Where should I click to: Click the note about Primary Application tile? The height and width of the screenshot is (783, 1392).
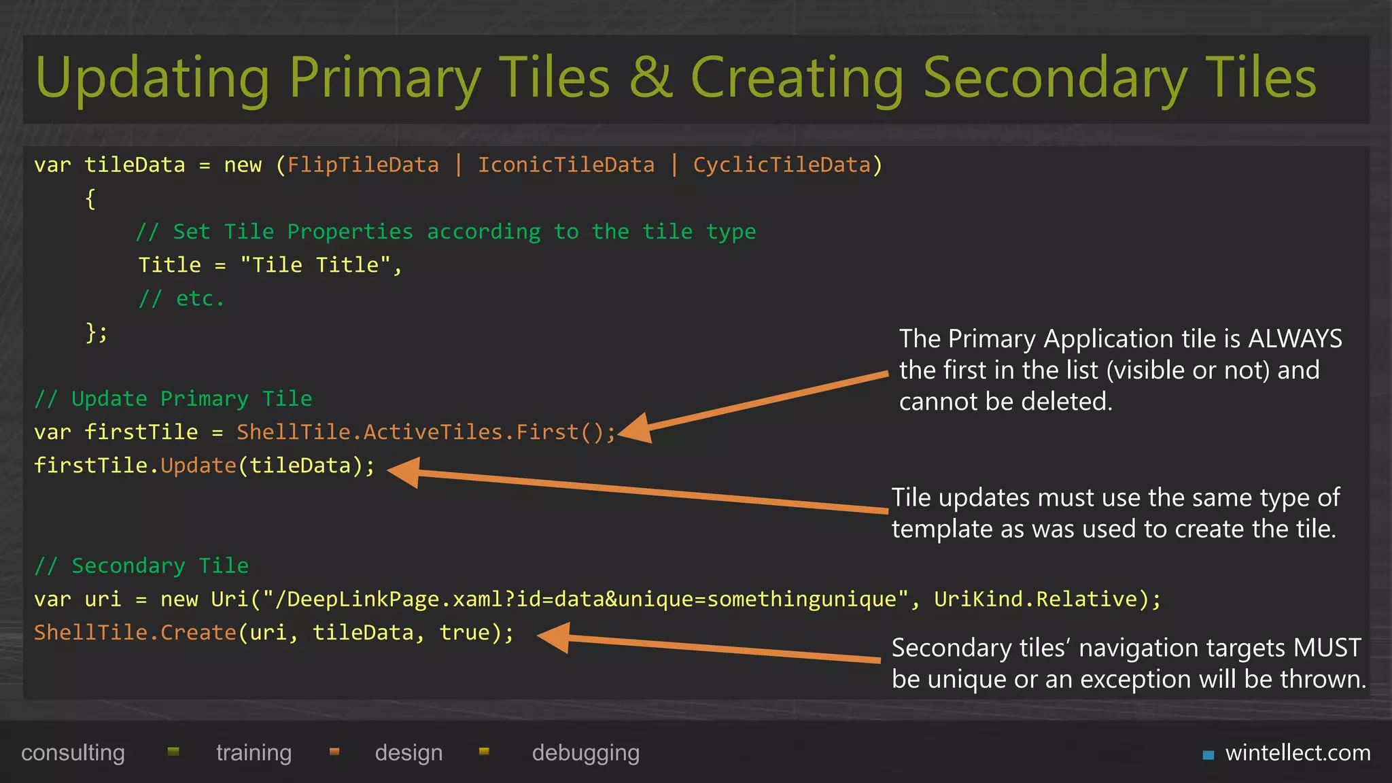tap(1119, 370)
